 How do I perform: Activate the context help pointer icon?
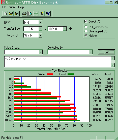click(x=48, y=14)
